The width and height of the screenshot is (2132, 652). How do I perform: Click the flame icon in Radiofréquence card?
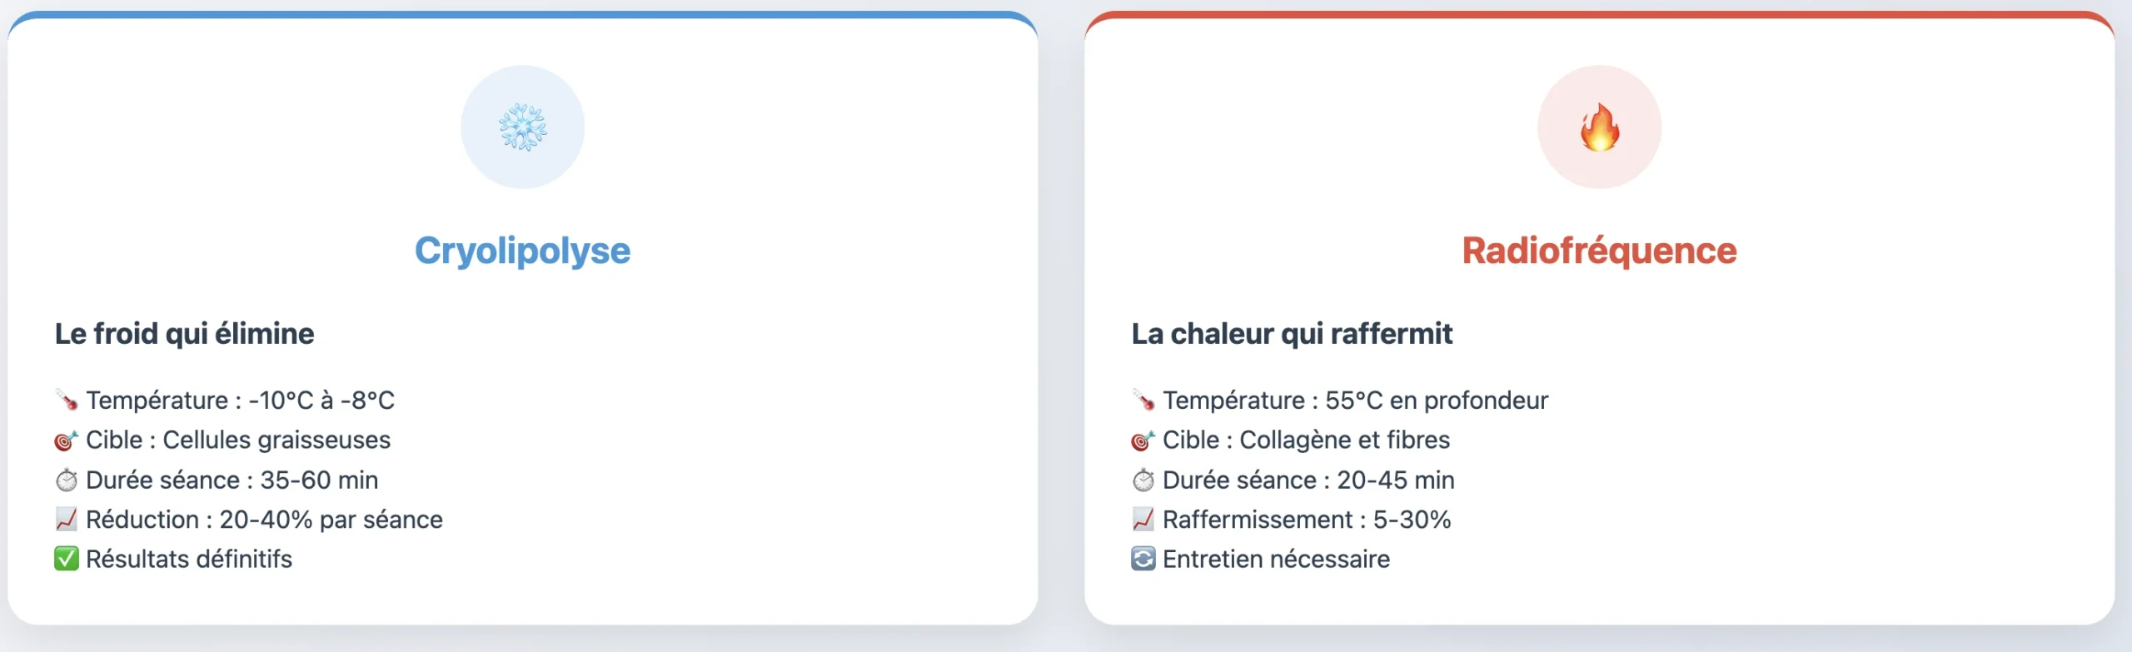pos(1599,127)
